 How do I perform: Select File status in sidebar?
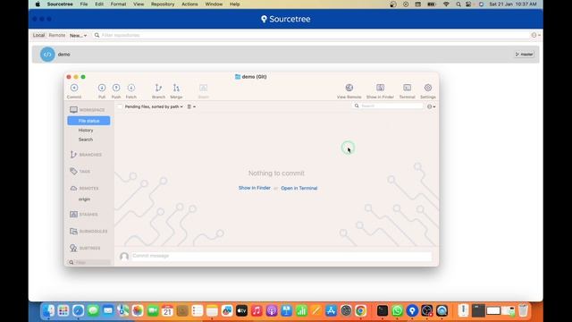point(88,121)
